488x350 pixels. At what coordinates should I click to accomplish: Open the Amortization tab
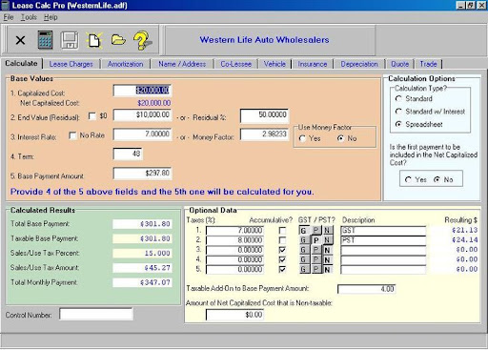click(125, 64)
